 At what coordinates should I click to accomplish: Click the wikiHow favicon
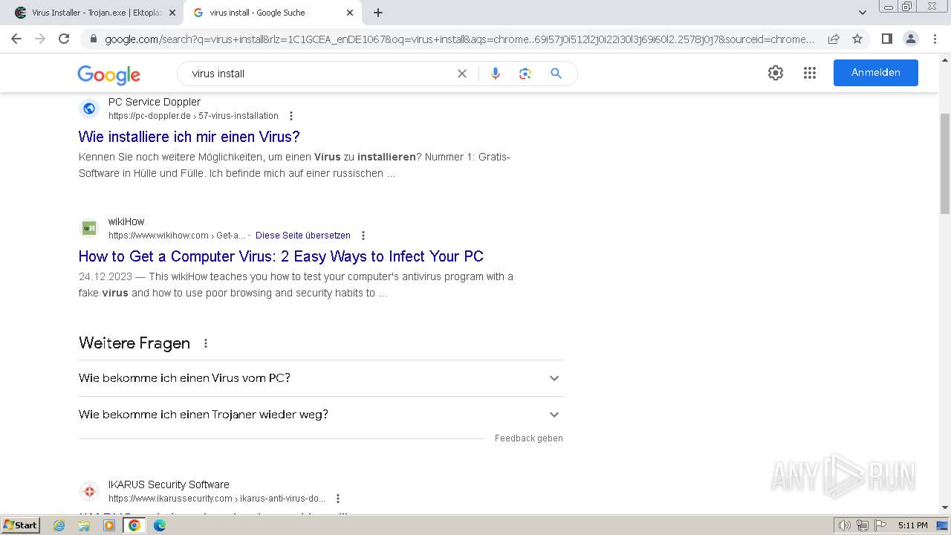[x=89, y=228]
